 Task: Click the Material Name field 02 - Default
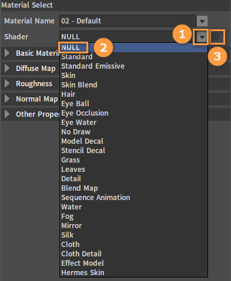click(x=128, y=21)
